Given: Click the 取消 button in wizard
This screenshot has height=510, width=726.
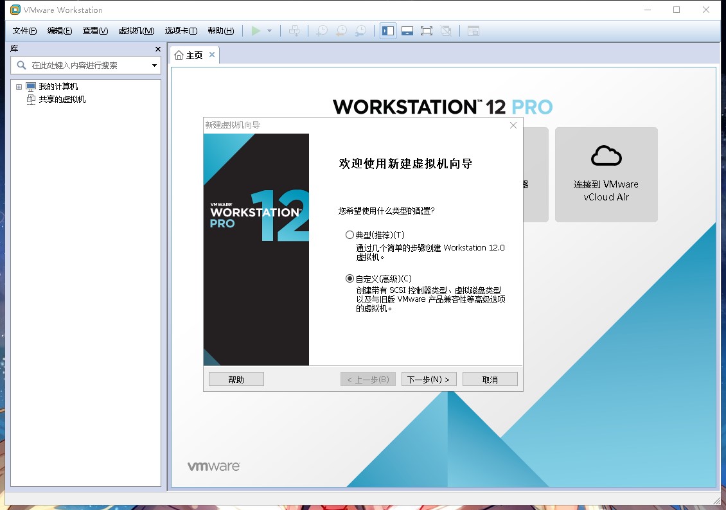Looking at the screenshot, I should [x=490, y=380].
